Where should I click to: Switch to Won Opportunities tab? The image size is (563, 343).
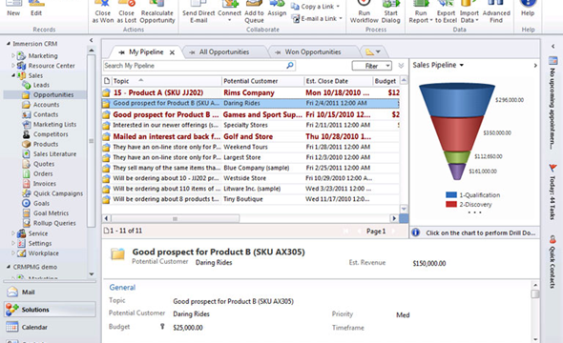pyautogui.click(x=313, y=52)
